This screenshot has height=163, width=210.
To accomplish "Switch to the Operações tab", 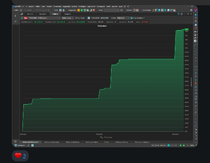I will pos(42,14).
